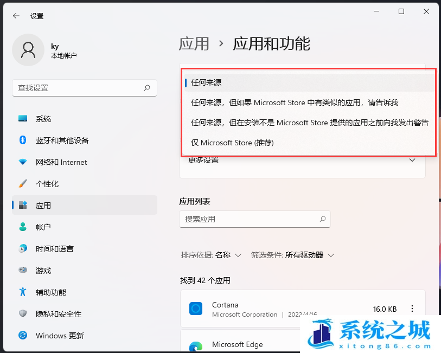Open Windows 更新 page
The width and height of the screenshot is (441, 353).
click(60, 336)
